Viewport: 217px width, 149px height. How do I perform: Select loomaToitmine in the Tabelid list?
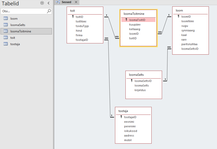coord(26,31)
